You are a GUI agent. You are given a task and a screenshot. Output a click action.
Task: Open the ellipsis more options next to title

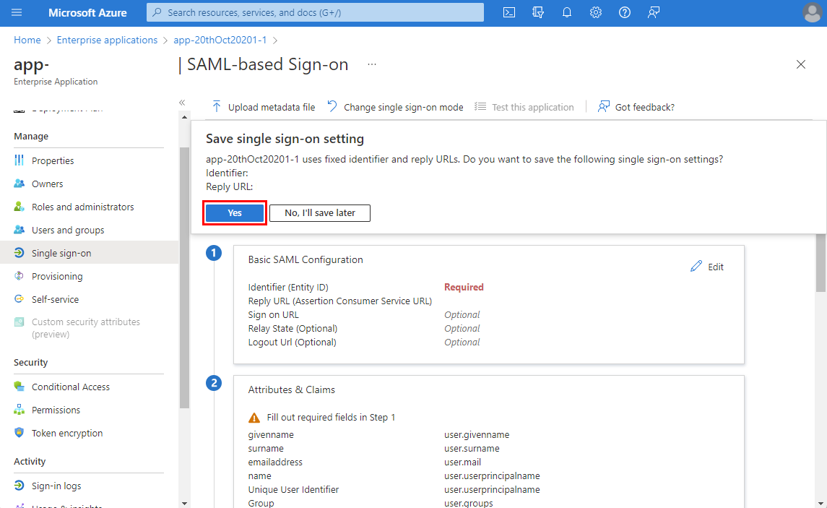point(372,64)
